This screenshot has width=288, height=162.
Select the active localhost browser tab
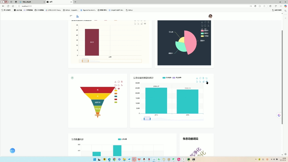(x=59, y=2)
